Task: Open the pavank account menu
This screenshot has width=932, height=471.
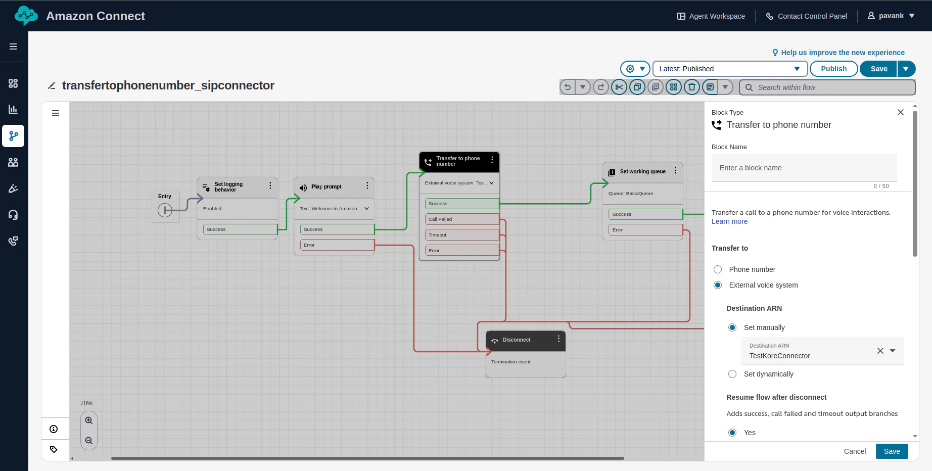Action: pyautogui.click(x=891, y=16)
